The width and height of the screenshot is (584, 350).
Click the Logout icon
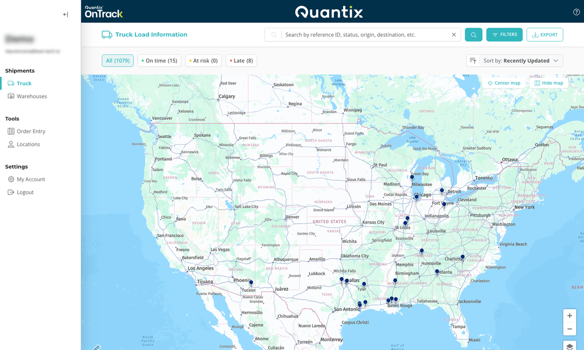pos(10,192)
